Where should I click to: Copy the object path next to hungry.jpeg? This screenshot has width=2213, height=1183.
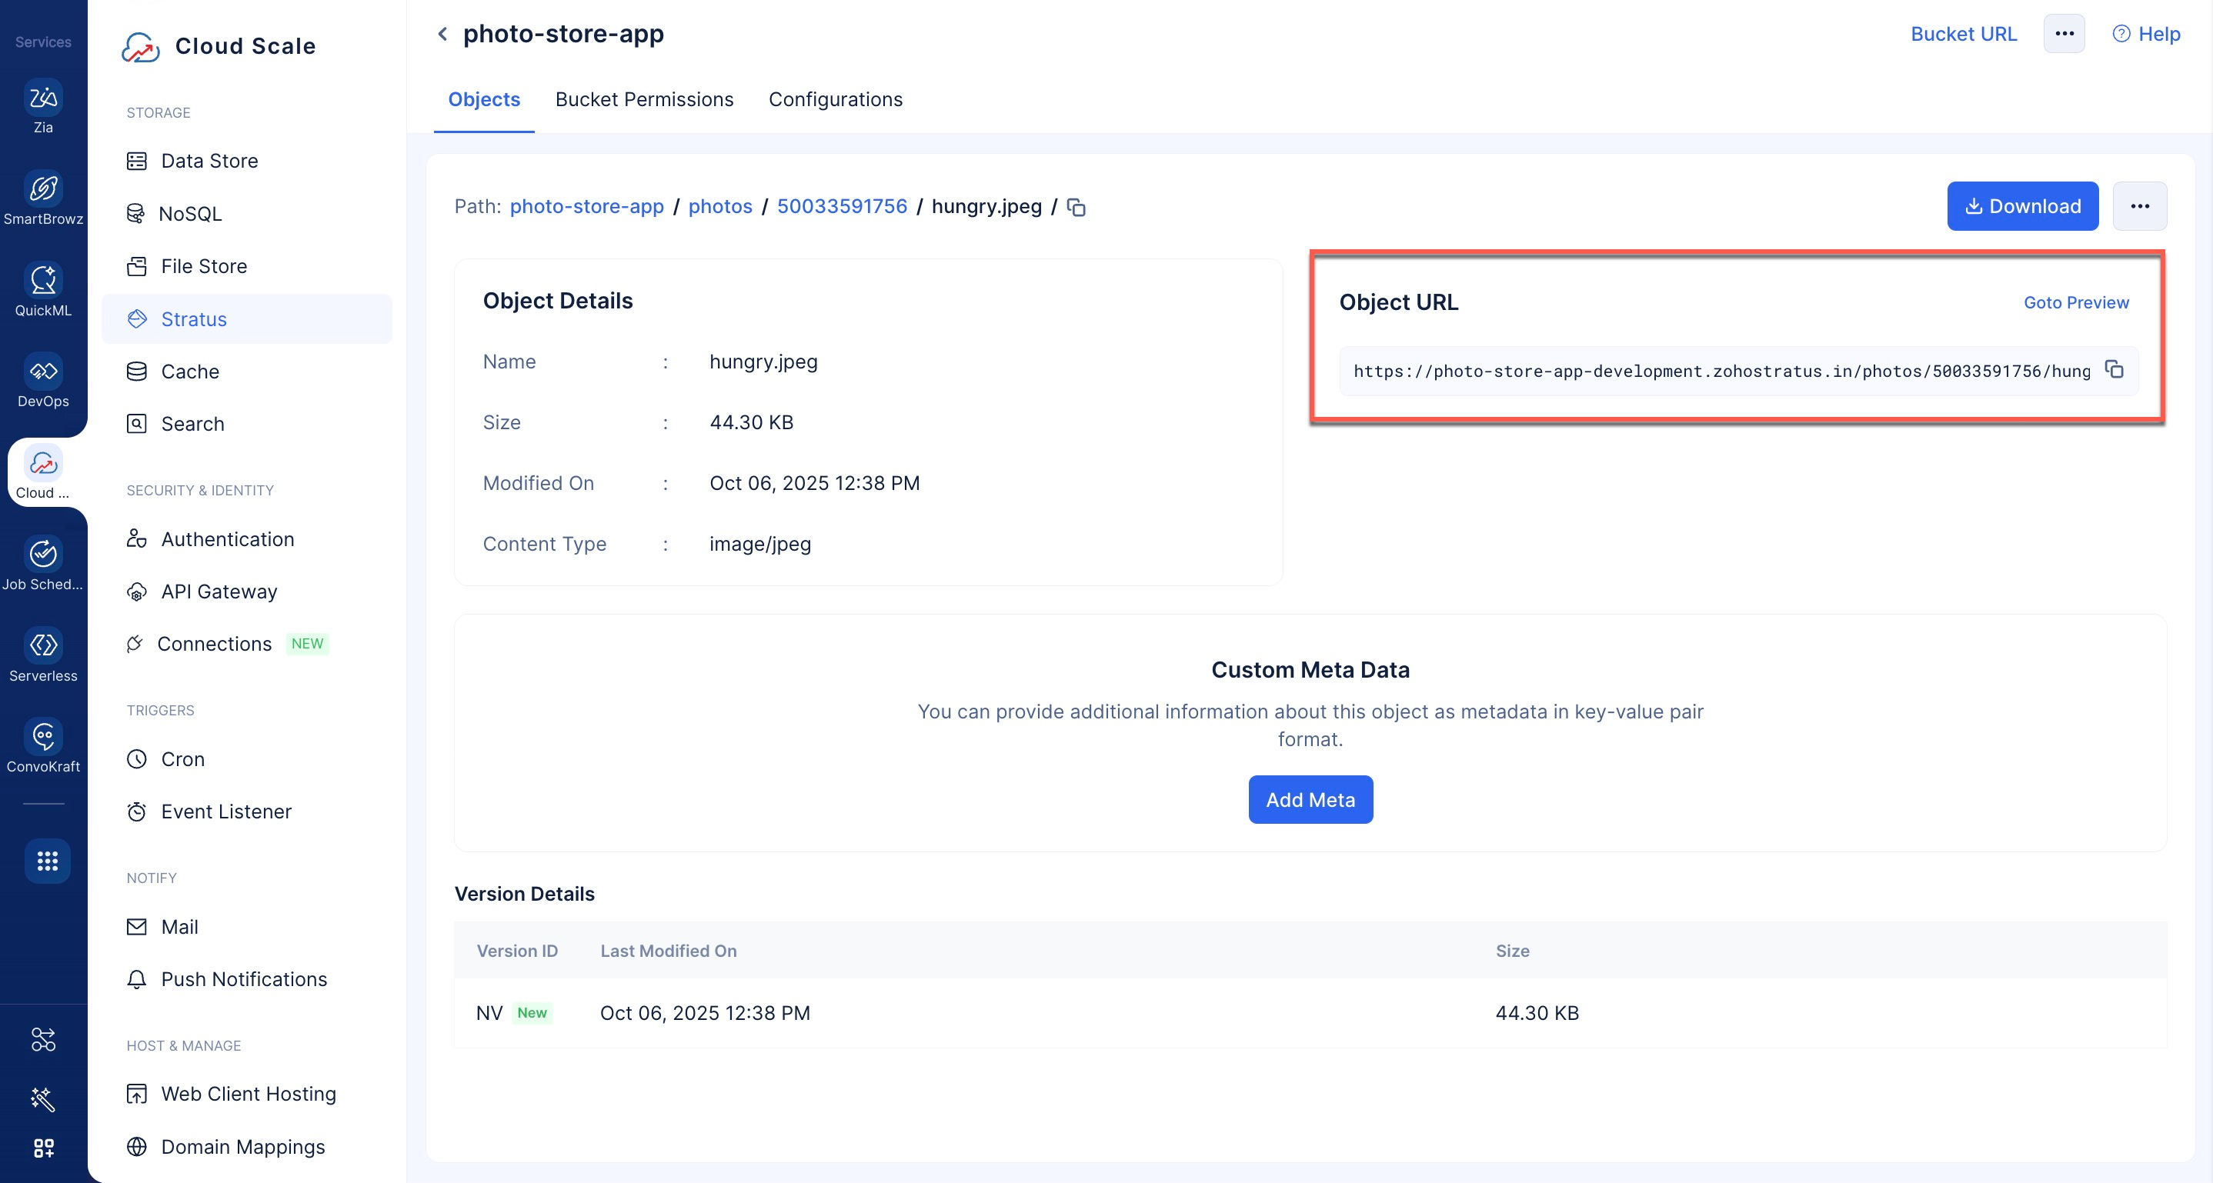pyautogui.click(x=1076, y=207)
